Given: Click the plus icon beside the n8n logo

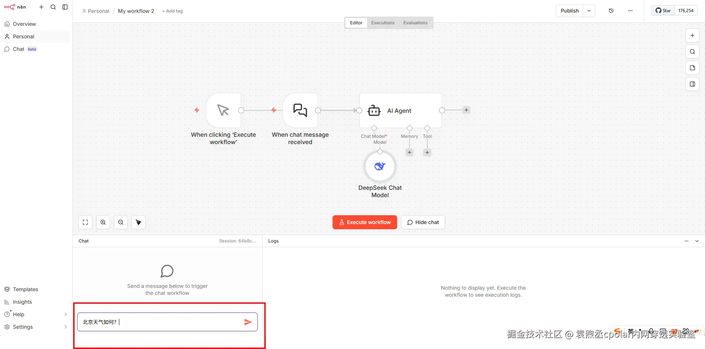Looking at the screenshot, I should click(x=41, y=7).
